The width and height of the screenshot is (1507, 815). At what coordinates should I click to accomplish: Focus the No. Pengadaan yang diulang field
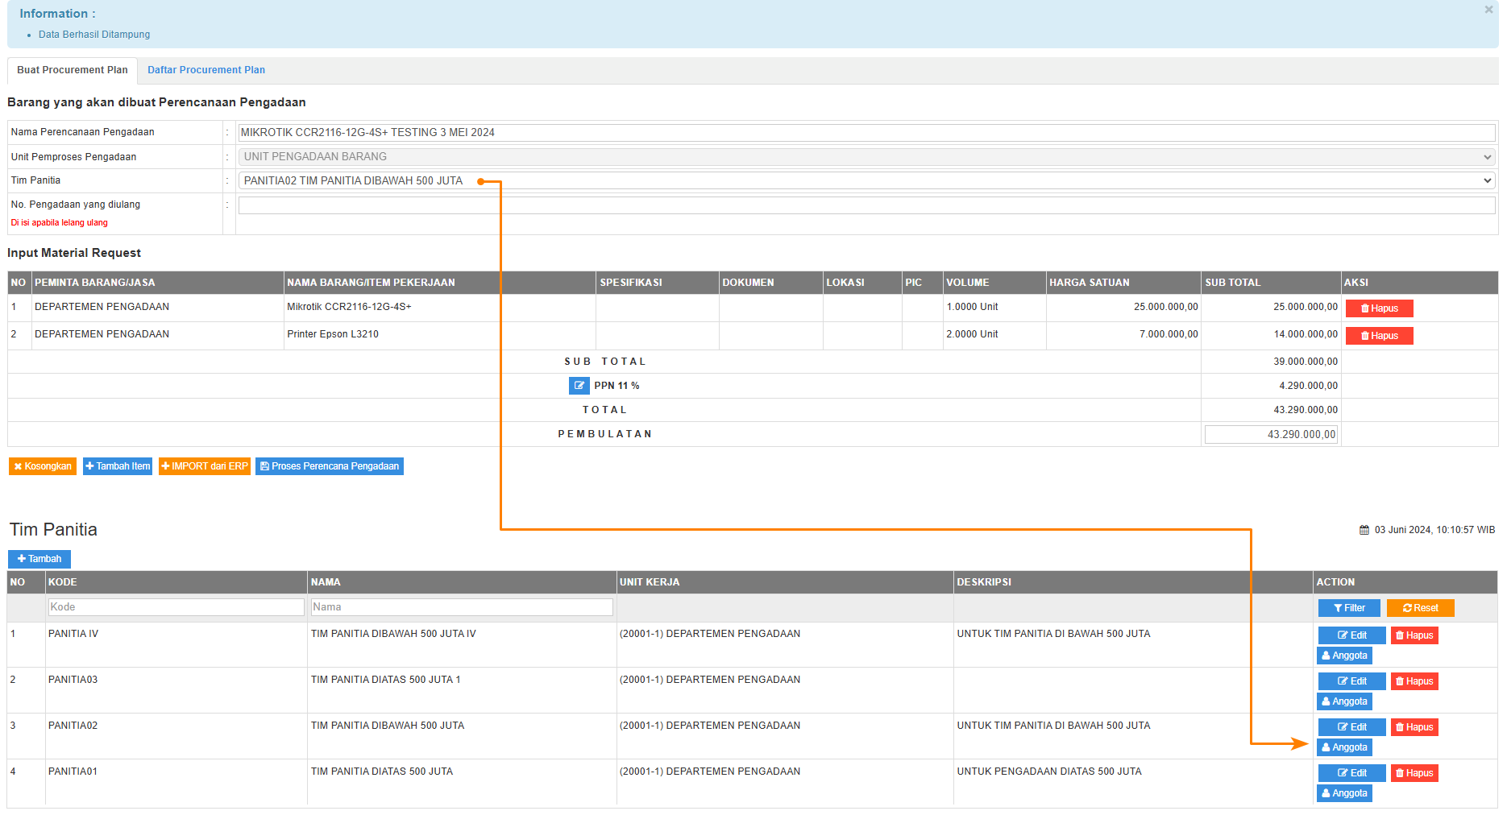tap(866, 205)
